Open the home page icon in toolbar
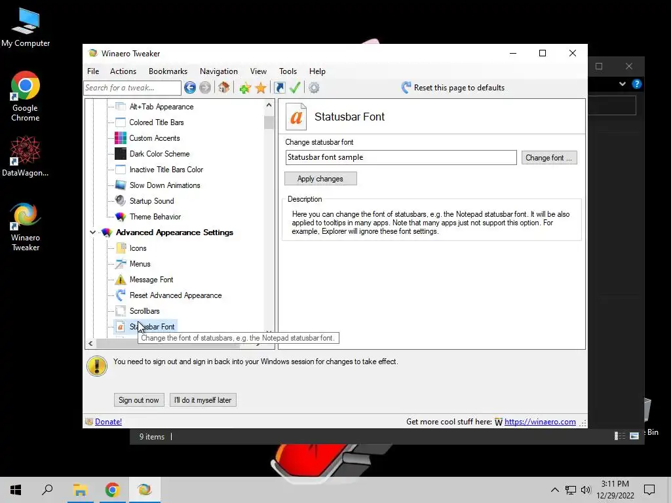 pos(224,88)
